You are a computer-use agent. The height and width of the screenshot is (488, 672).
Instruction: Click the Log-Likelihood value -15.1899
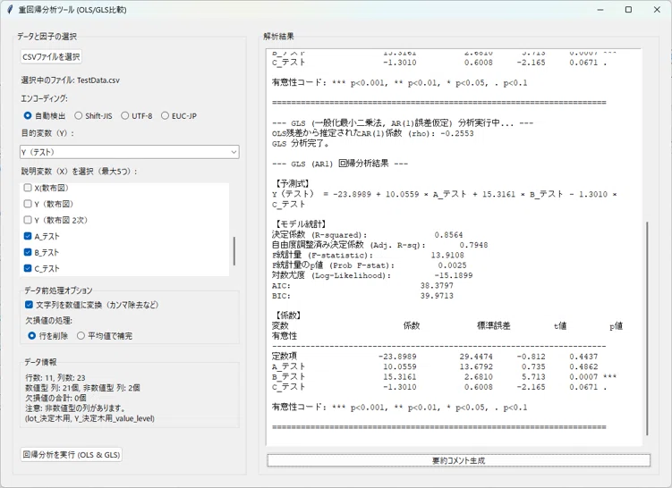point(454,275)
